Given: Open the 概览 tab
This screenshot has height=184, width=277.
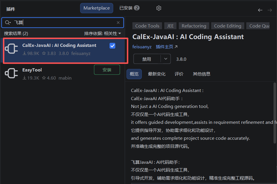Looking at the screenshot, I should point(134,74).
